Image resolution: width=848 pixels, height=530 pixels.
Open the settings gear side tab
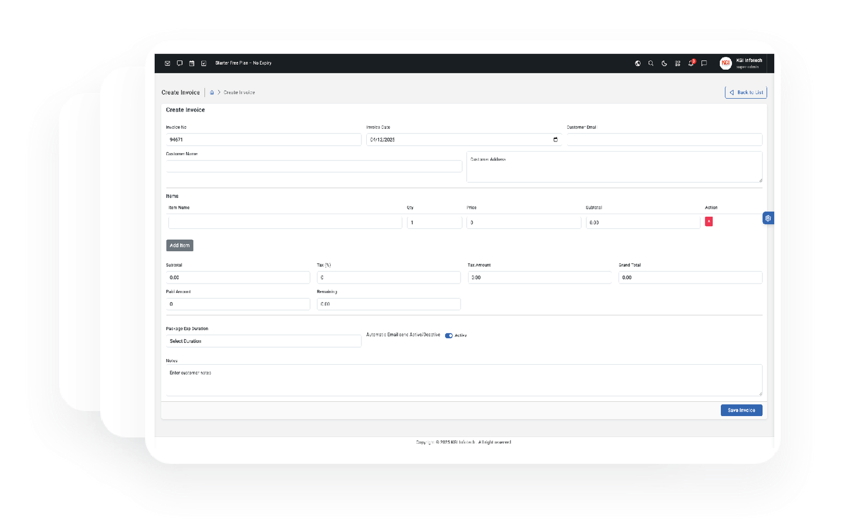click(x=768, y=218)
